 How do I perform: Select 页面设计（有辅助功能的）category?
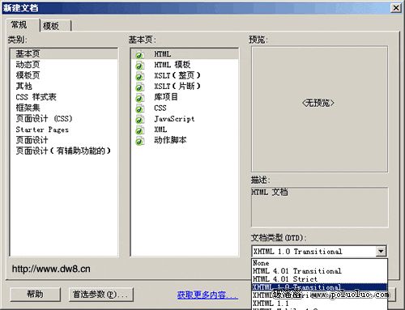tap(63, 151)
